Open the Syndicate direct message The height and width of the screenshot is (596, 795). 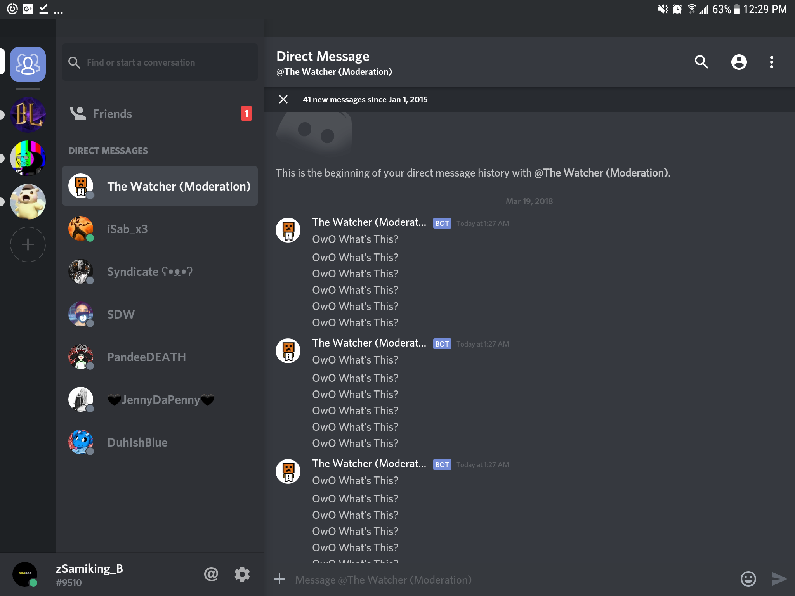click(x=160, y=272)
